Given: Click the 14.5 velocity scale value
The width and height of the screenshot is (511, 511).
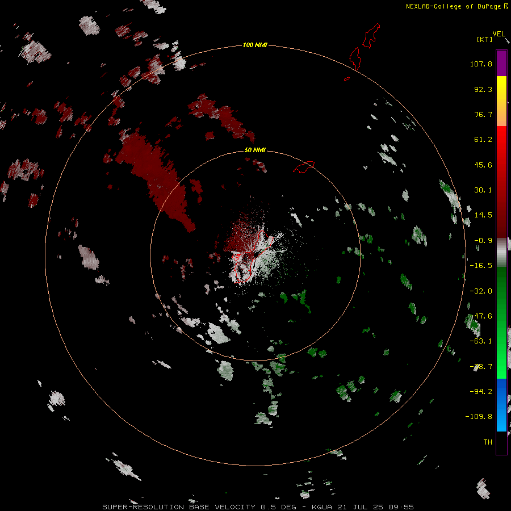Looking at the screenshot, I should tap(483, 215).
